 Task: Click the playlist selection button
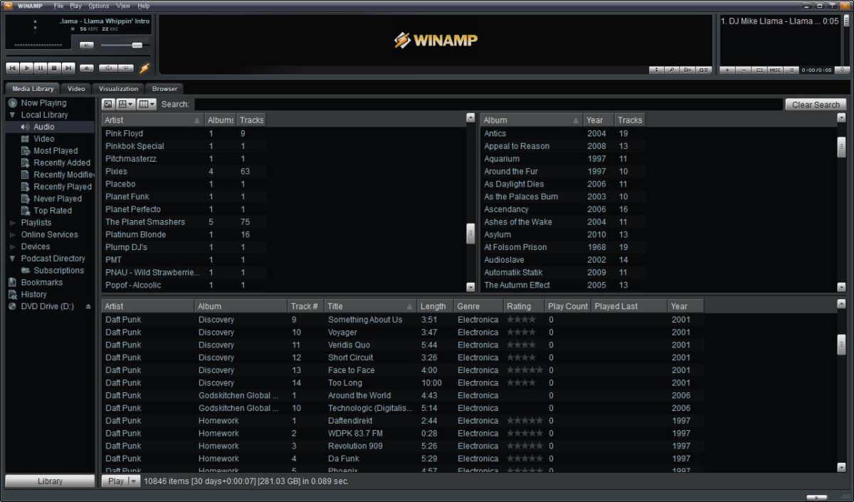pos(759,70)
